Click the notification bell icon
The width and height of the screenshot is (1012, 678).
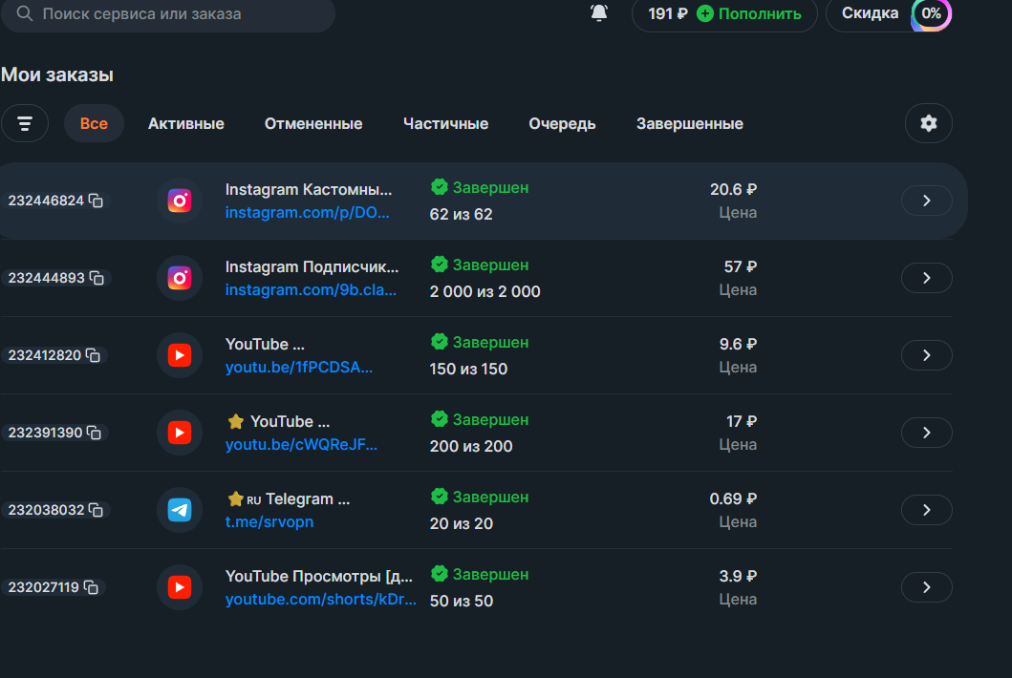(599, 13)
